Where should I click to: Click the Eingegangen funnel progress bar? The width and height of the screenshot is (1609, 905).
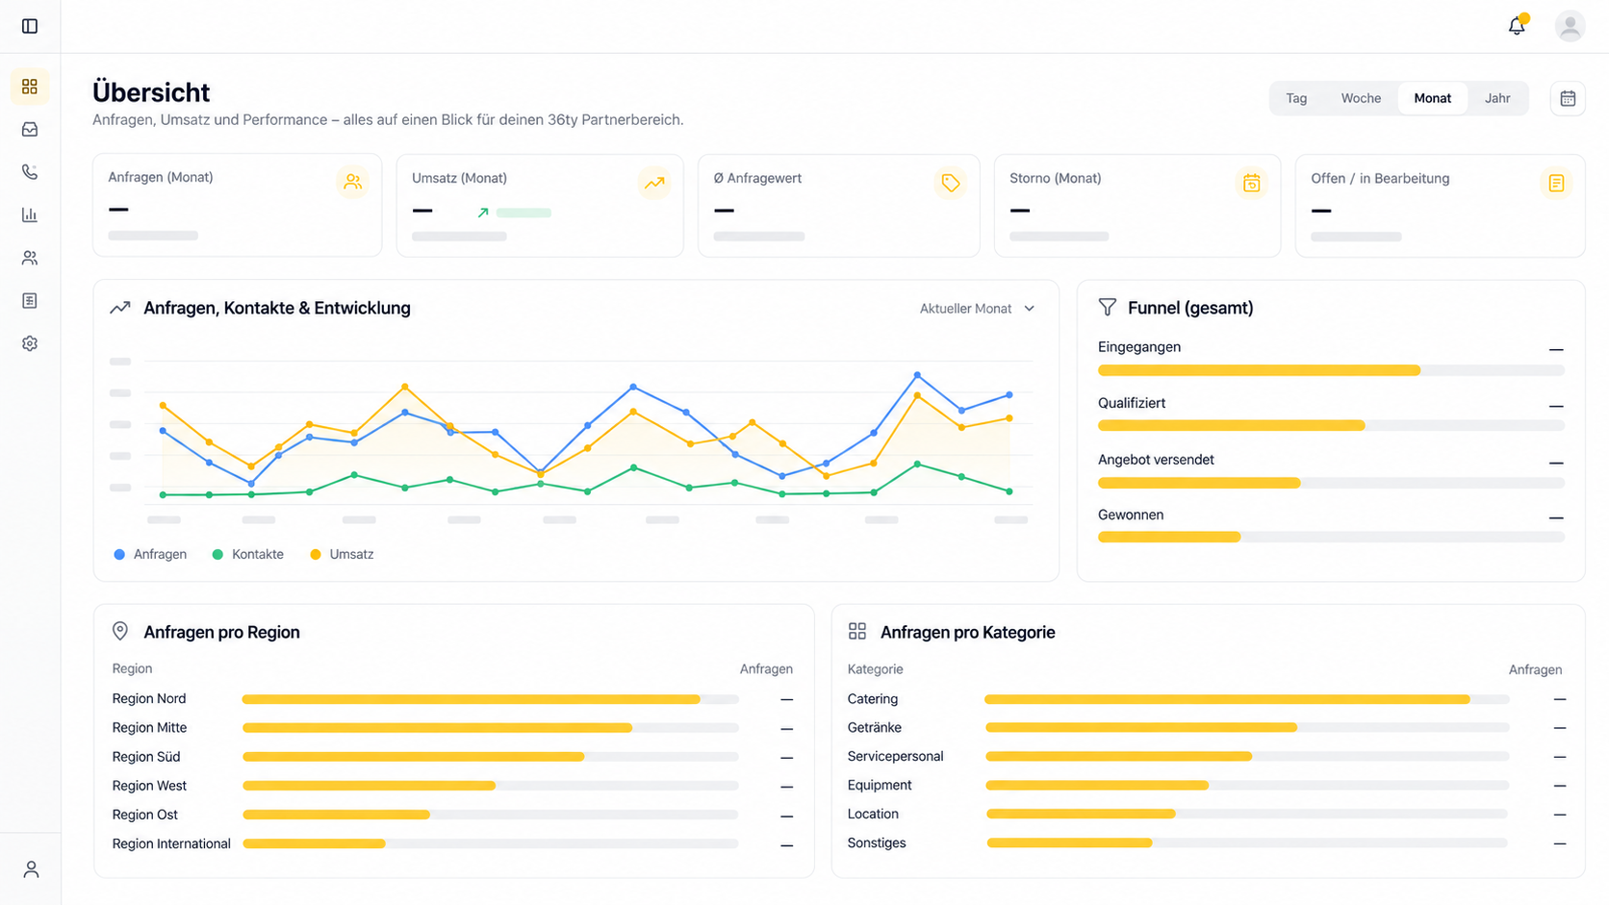point(1331,370)
